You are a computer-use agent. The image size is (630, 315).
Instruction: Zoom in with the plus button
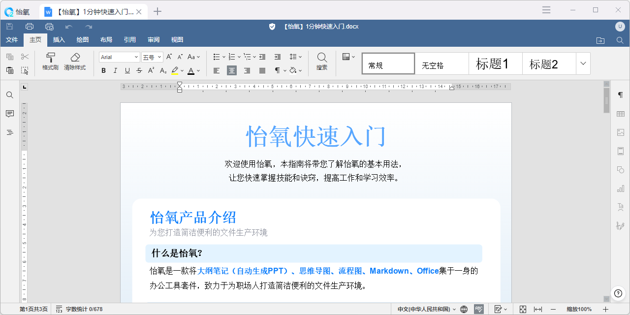click(606, 309)
